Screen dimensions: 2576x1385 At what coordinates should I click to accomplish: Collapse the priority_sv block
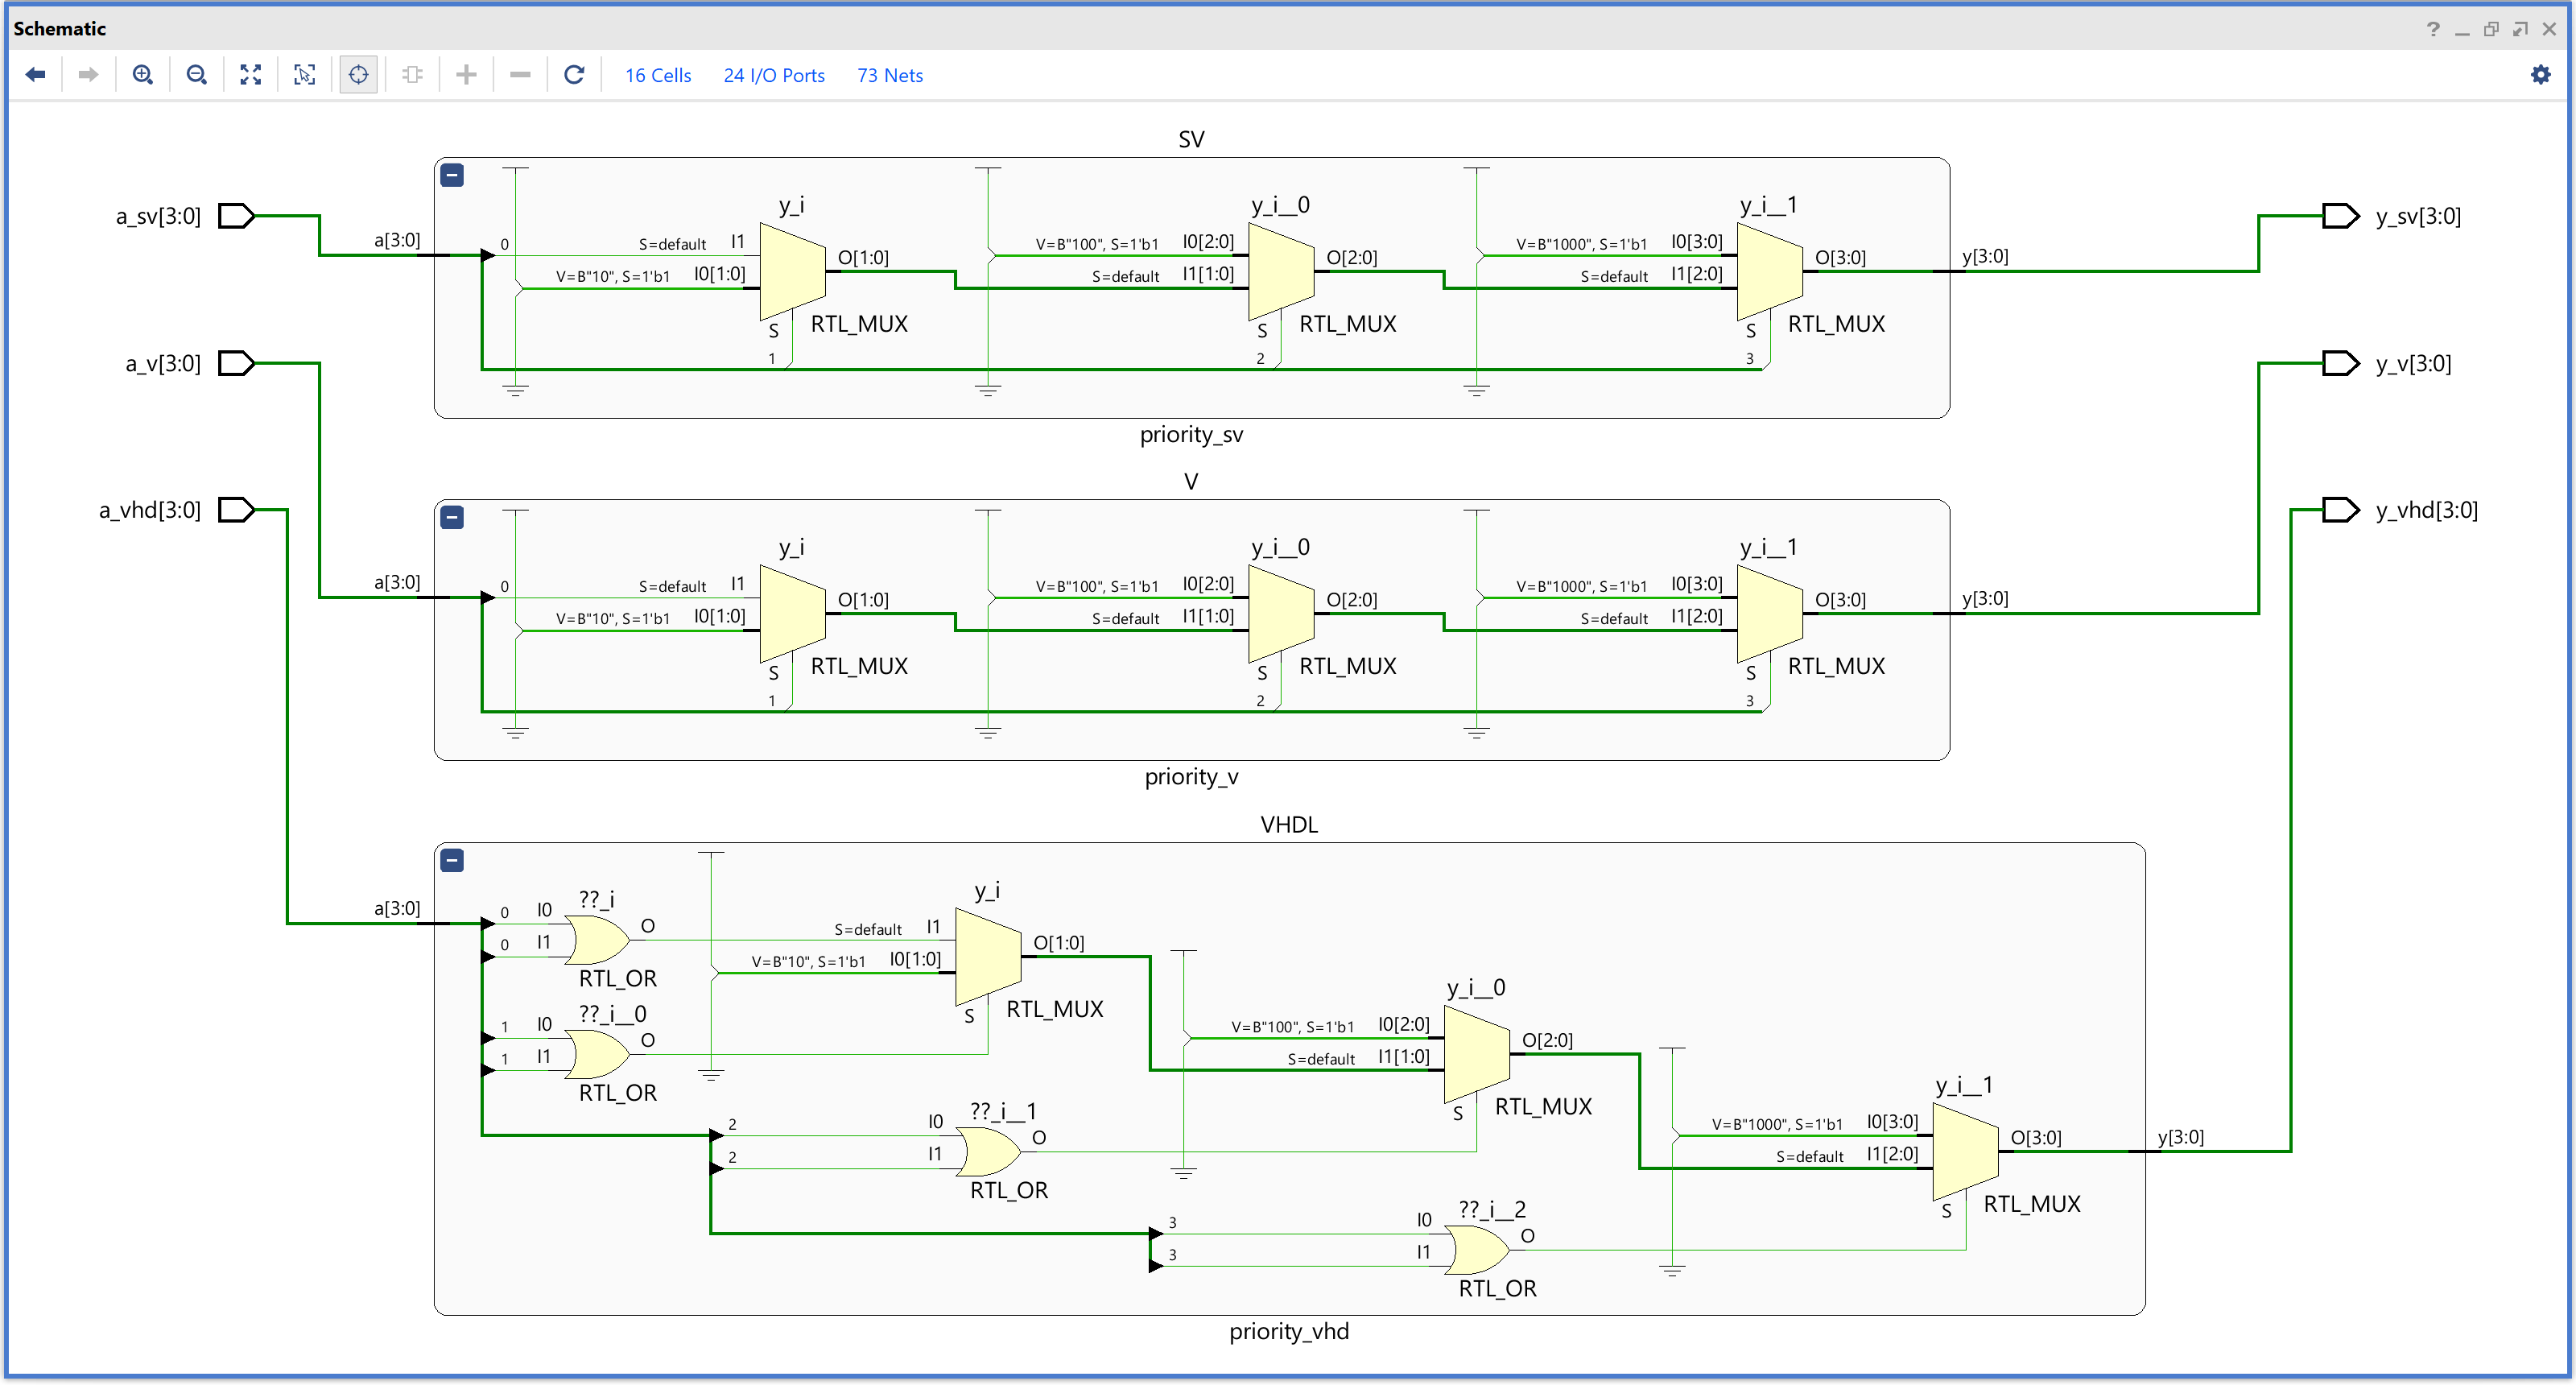tap(452, 176)
